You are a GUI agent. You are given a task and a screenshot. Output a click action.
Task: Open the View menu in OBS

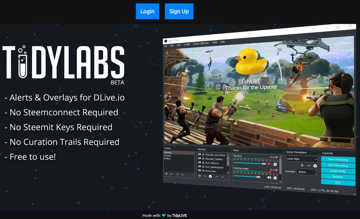point(179,45)
